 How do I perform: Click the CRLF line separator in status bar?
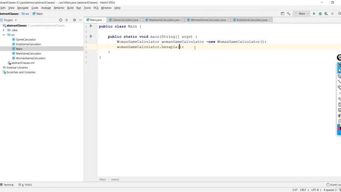(304, 190)
